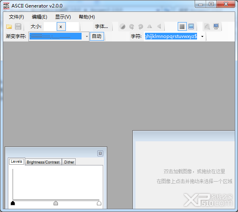Click the x size lock button
This screenshot has height=212, width=238.
tap(61, 26)
